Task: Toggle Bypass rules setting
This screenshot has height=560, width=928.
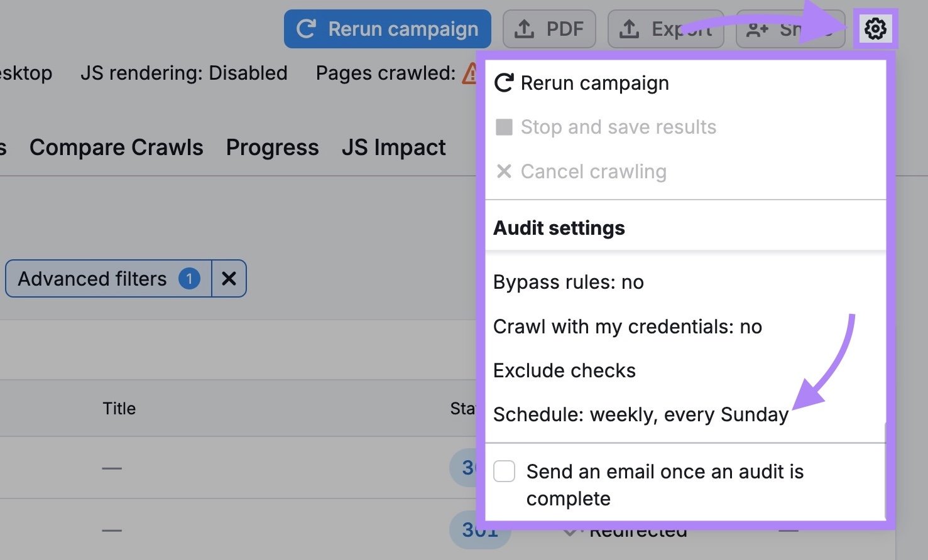Action: point(569,282)
